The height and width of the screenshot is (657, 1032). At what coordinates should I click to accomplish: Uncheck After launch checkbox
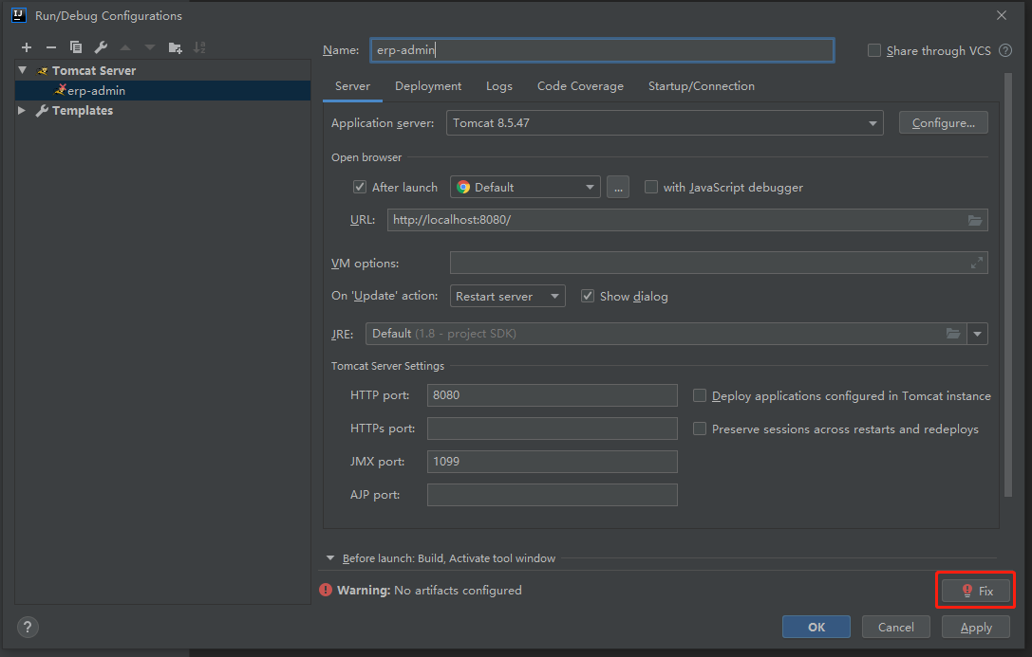[x=360, y=188]
